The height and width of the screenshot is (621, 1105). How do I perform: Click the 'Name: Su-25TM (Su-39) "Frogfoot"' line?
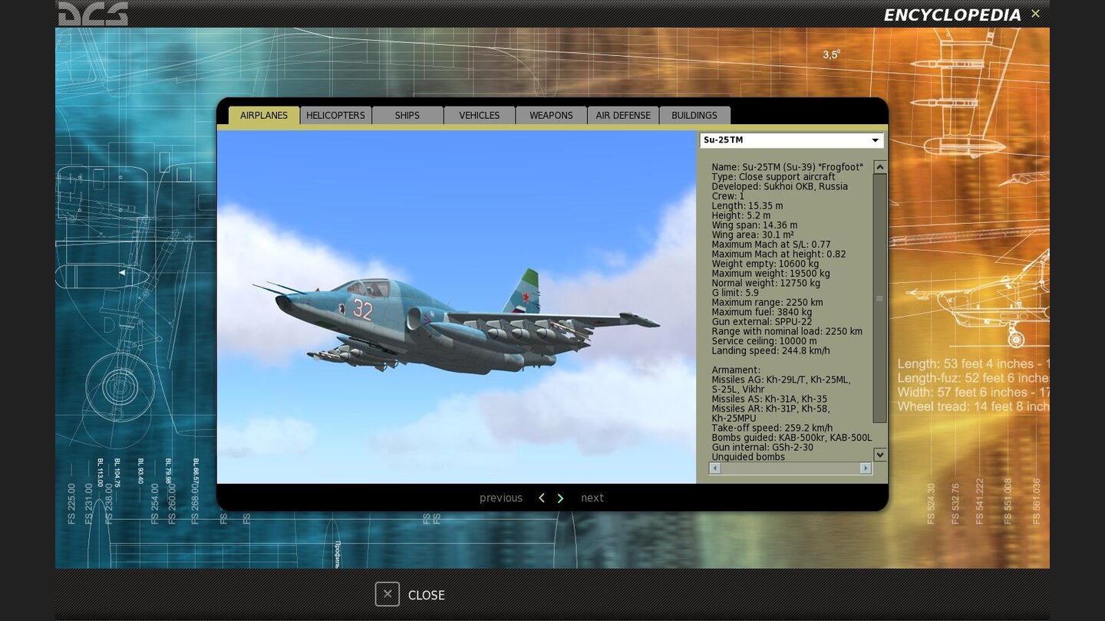(x=787, y=167)
